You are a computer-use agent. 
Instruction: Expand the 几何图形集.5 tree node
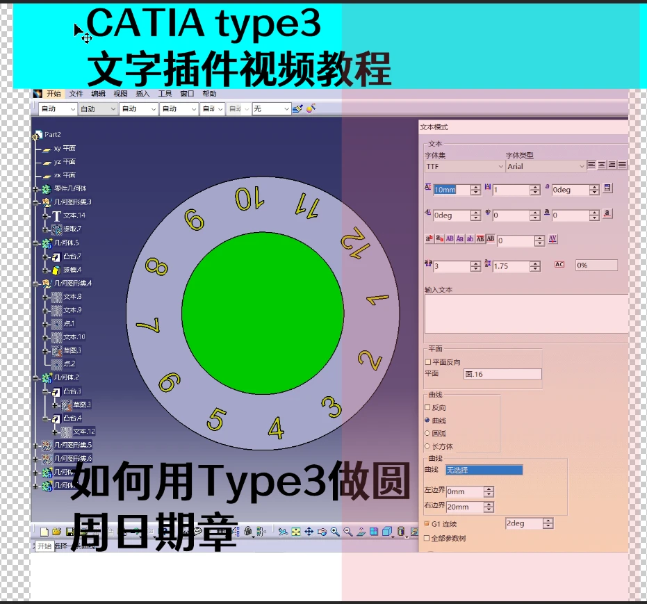point(36,445)
